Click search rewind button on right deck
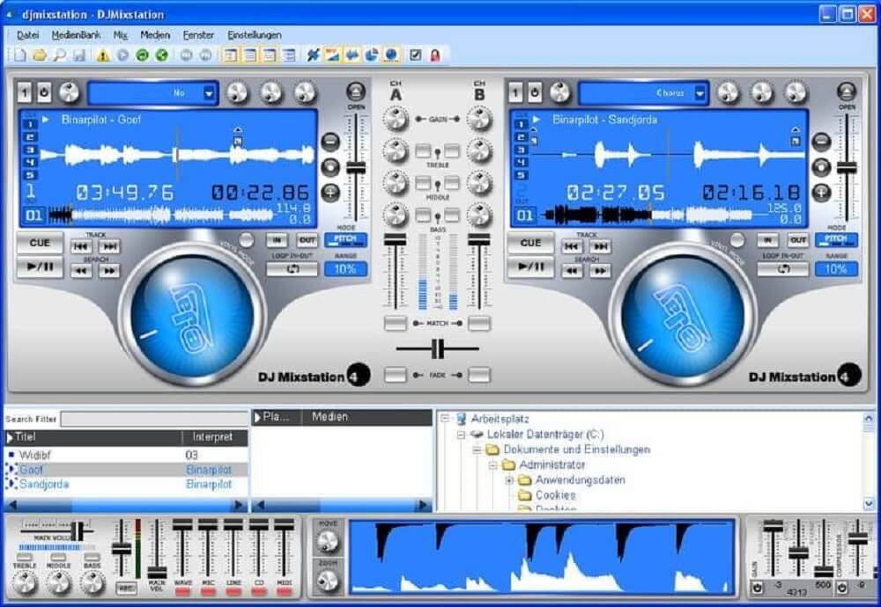881x607 pixels. pos(572,271)
